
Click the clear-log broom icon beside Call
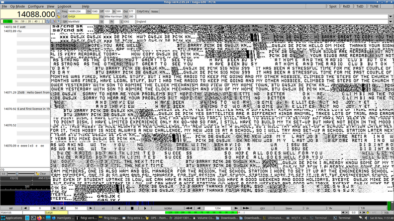click(x=59, y=16)
